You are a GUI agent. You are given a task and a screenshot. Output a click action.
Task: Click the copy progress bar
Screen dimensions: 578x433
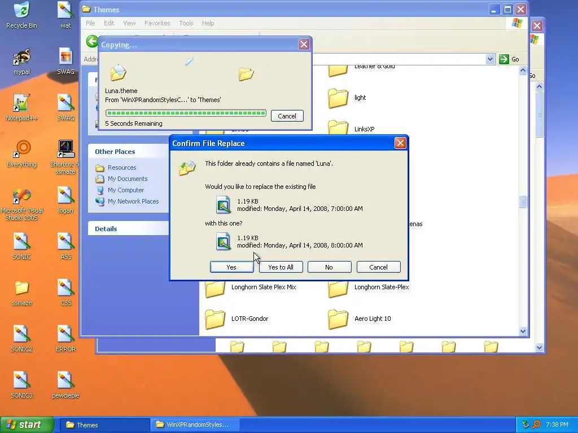coord(185,113)
